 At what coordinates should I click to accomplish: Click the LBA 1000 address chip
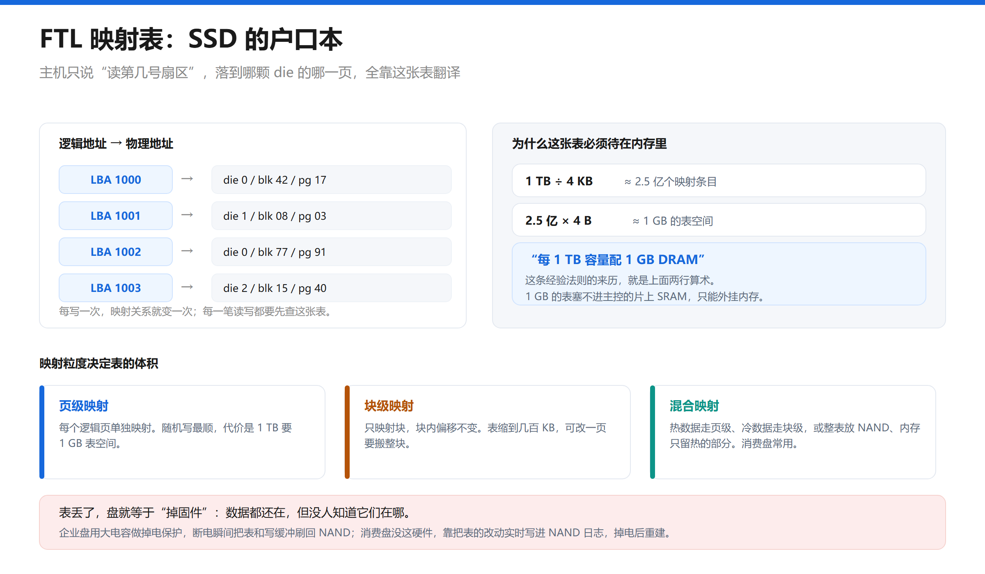point(116,180)
